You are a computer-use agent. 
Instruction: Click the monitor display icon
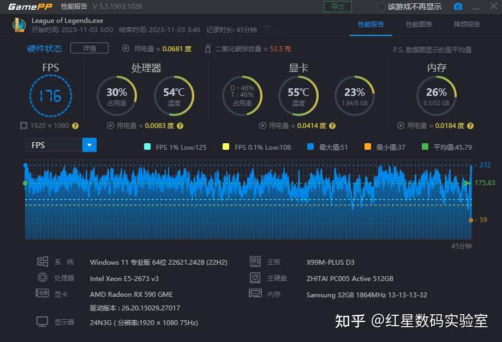coord(42,321)
